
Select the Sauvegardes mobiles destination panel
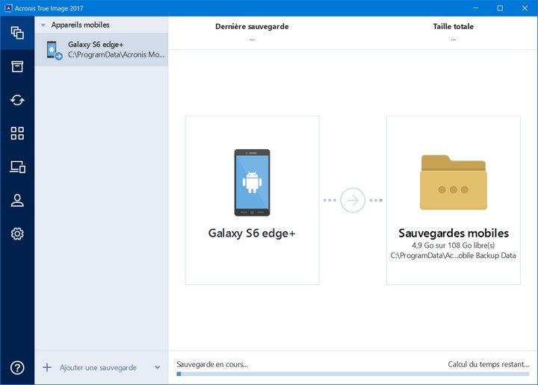click(454, 200)
